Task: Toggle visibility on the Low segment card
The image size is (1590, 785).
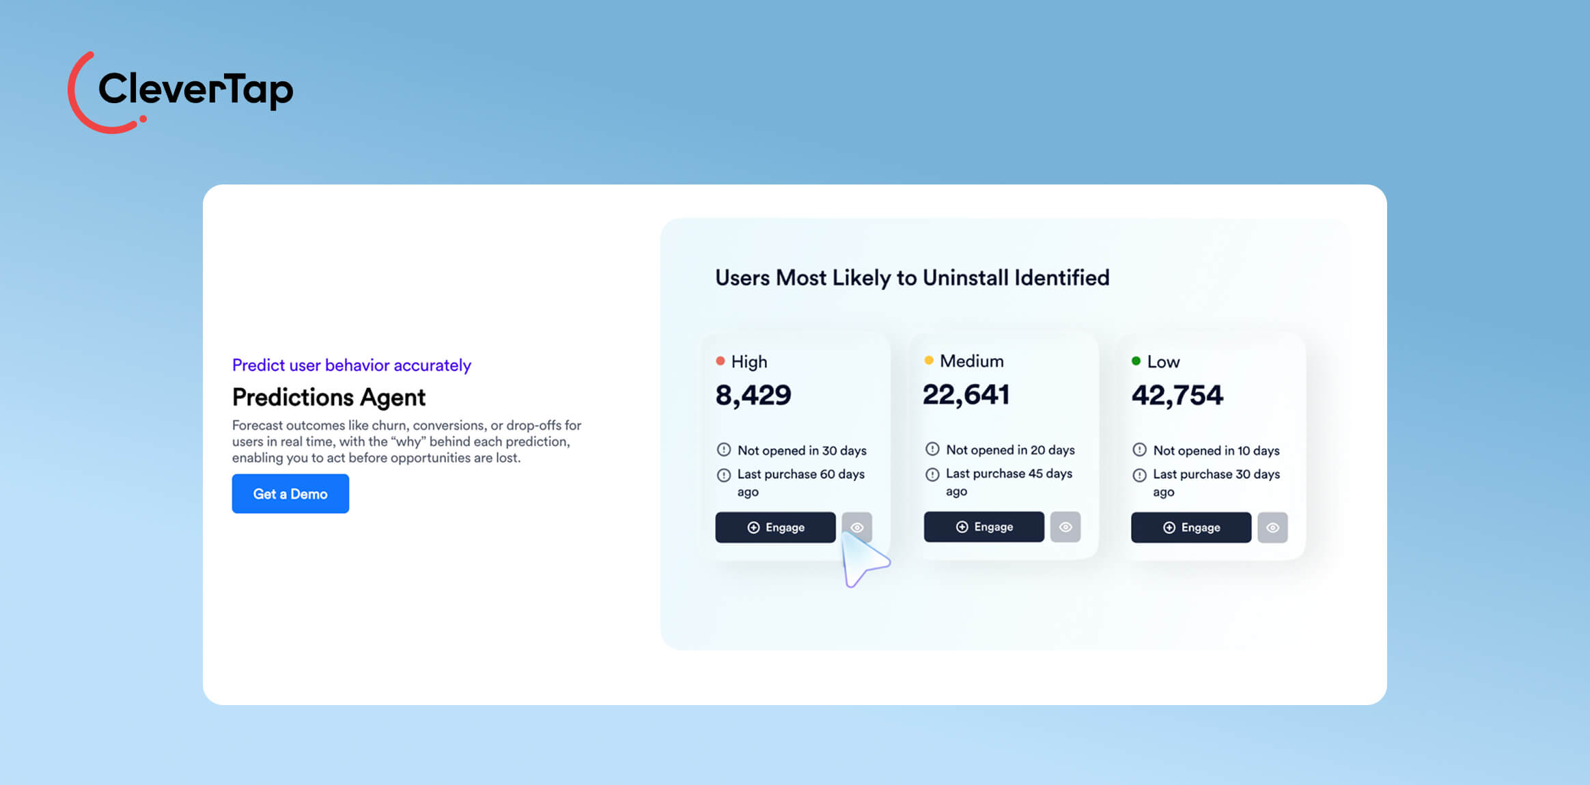Action: [1272, 527]
